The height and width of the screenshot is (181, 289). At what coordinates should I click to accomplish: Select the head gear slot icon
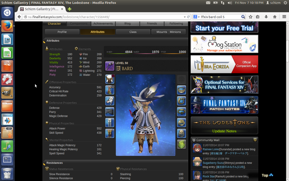point(110,79)
